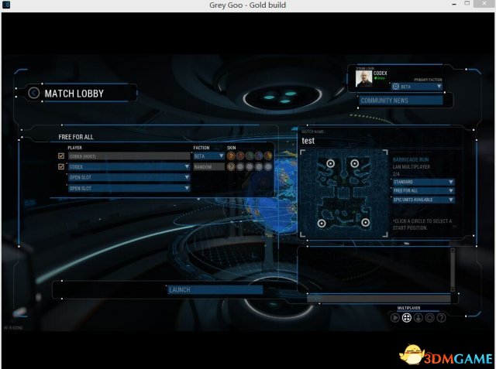The image size is (496, 369).
Task: Open the settings gear icon in bottom menu
Action: coord(429,317)
